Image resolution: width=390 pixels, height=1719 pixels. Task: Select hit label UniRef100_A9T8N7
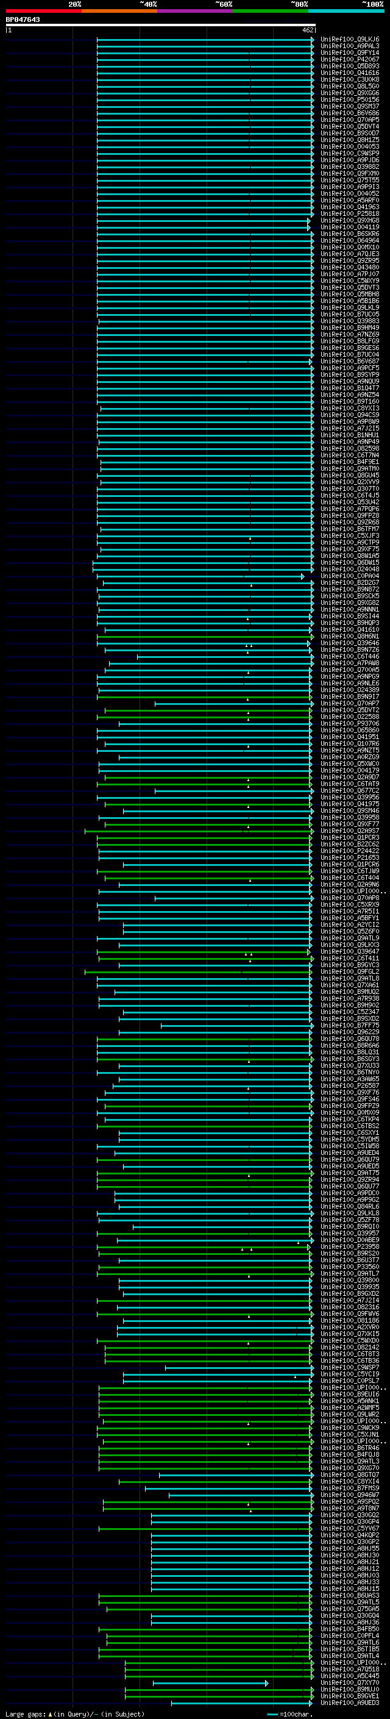click(350, 1509)
